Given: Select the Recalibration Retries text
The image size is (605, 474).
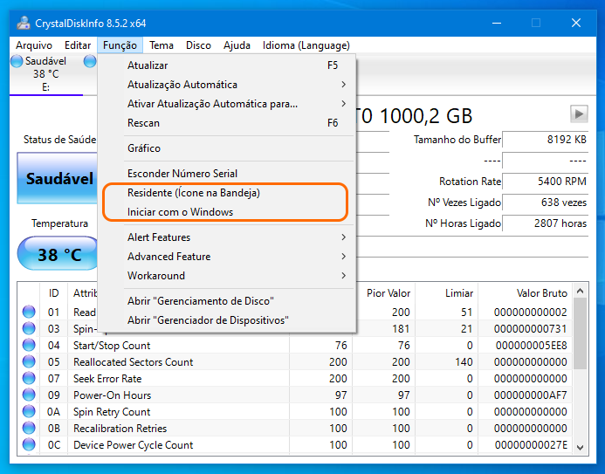Looking at the screenshot, I should coord(120,428).
